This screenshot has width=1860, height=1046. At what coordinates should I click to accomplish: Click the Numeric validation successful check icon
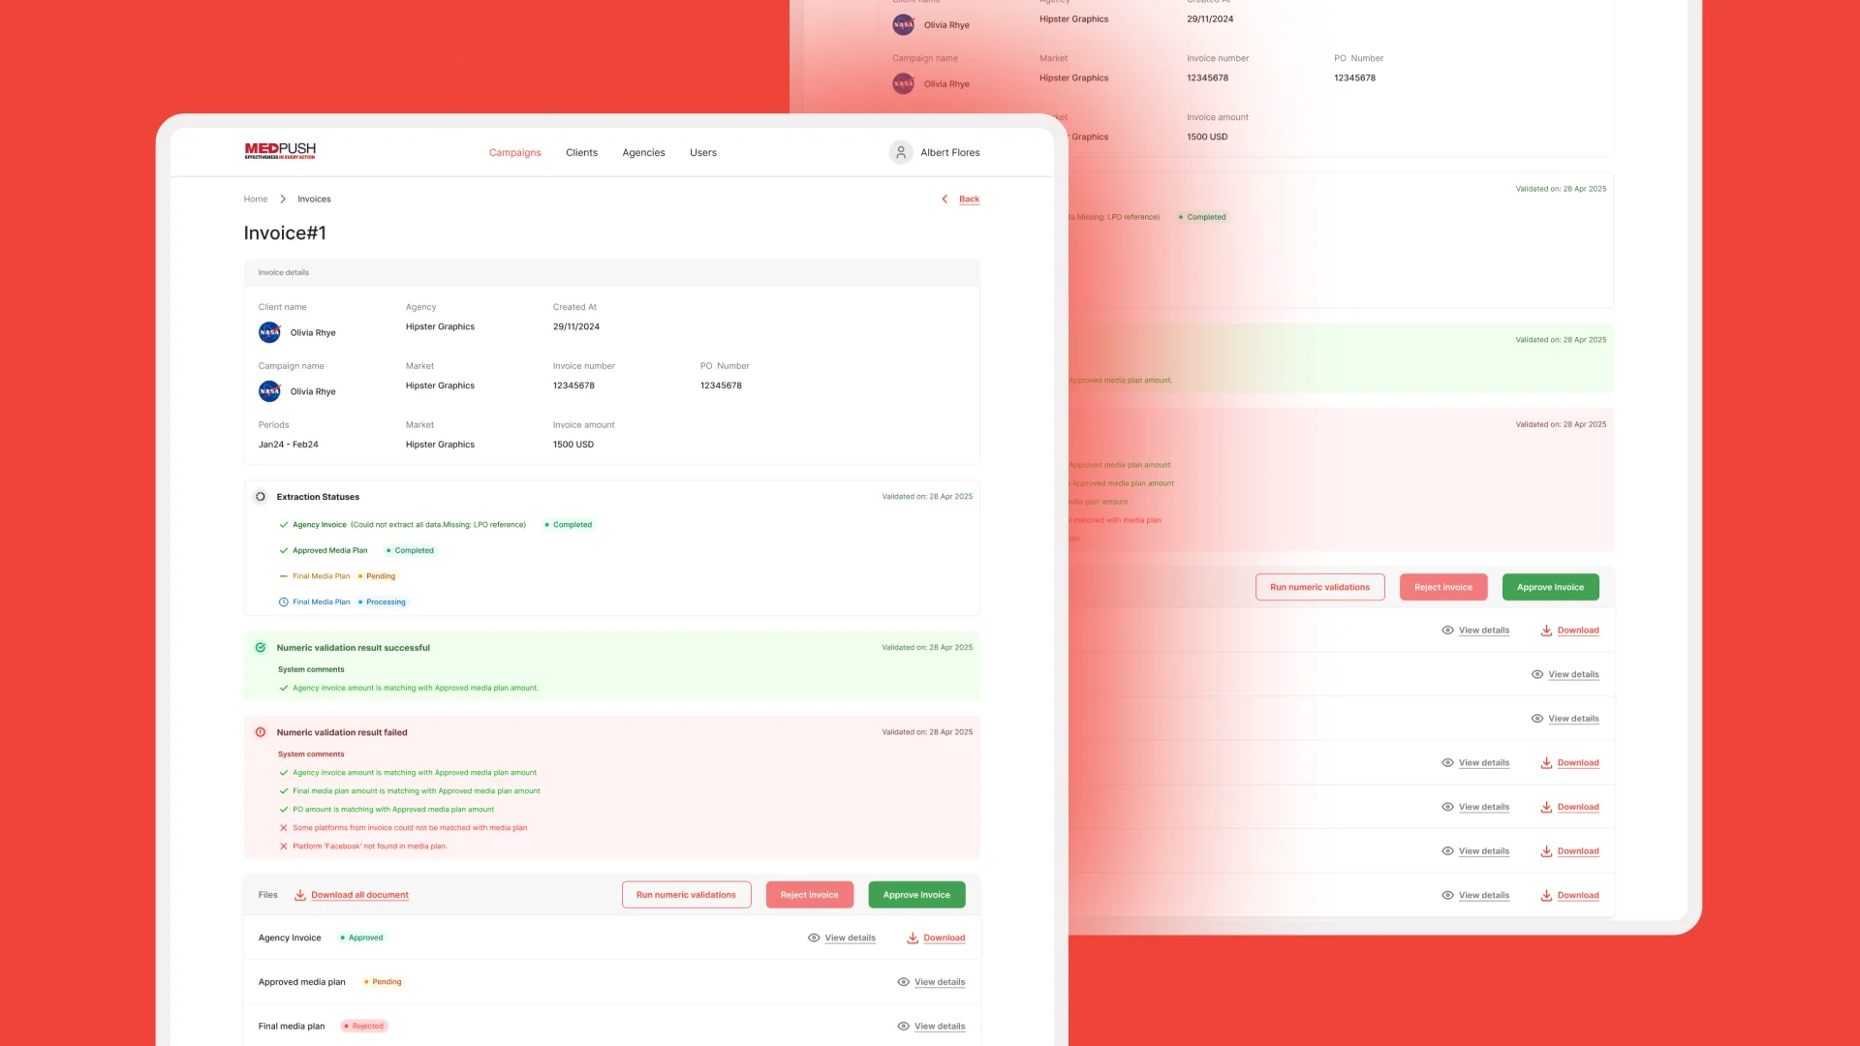point(261,648)
